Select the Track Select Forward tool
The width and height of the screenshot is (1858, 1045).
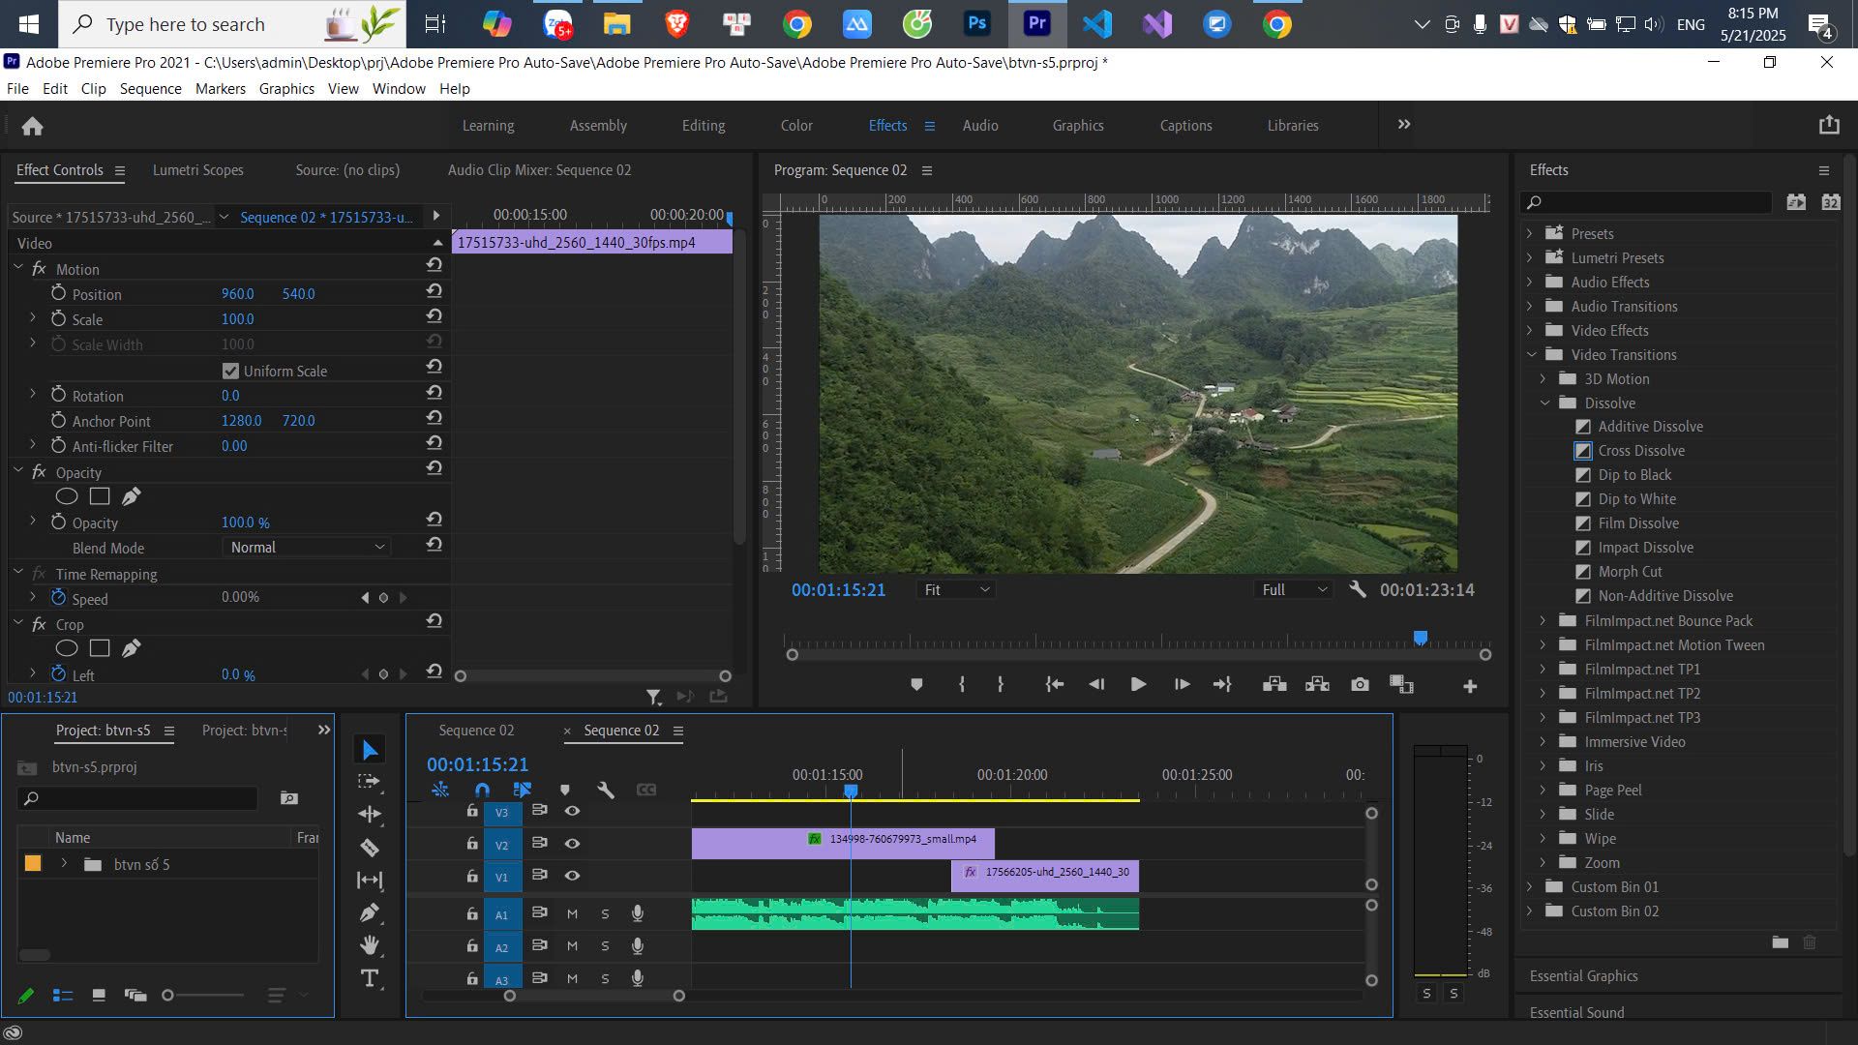370,782
